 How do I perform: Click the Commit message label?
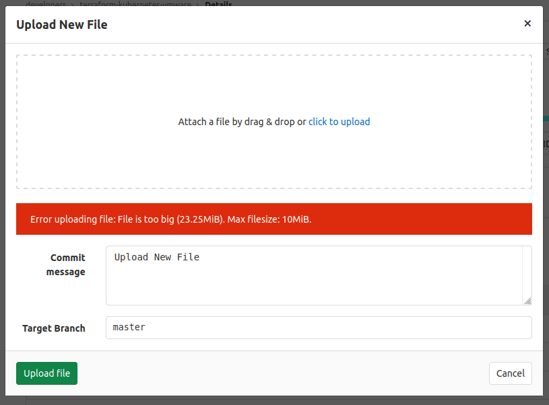[x=66, y=265]
